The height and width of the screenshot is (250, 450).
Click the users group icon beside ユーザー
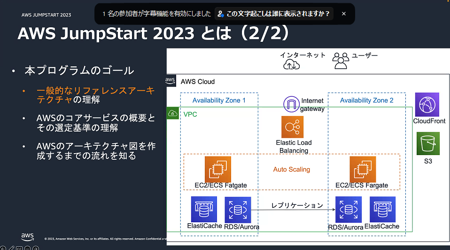341,61
